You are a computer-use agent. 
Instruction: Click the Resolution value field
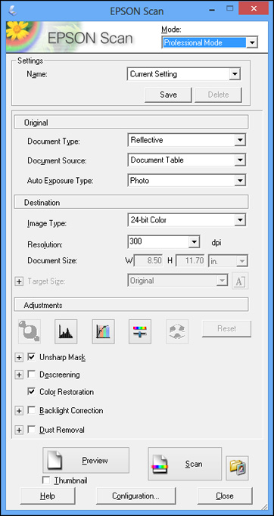157,241
